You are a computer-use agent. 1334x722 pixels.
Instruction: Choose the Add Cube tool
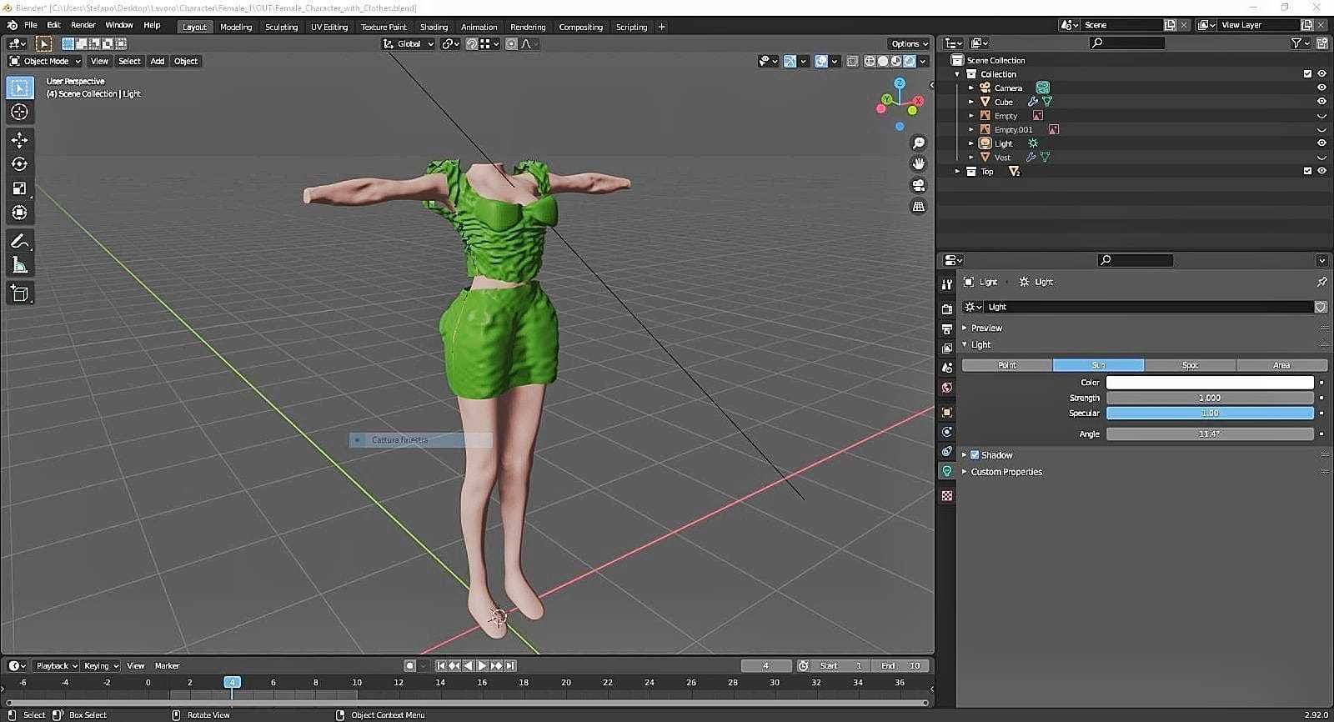pyautogui.click(x=19, y=293)
